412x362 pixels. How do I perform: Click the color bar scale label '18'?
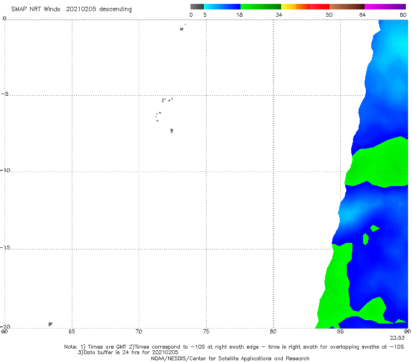click(x=239, y=14)
